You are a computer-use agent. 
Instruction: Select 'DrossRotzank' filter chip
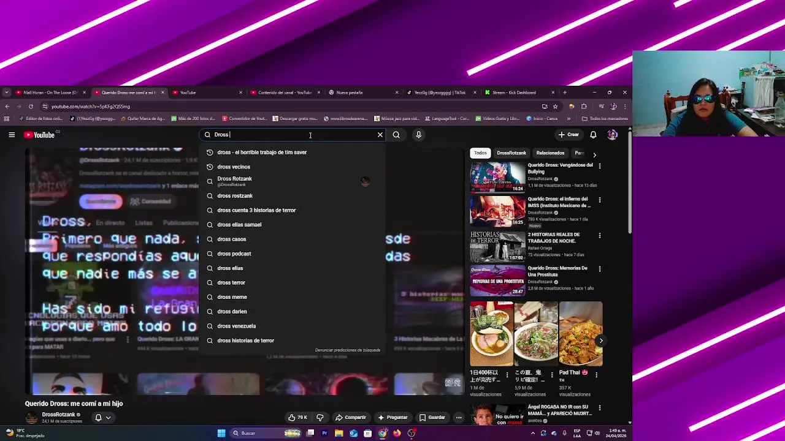tap(511, 153)
